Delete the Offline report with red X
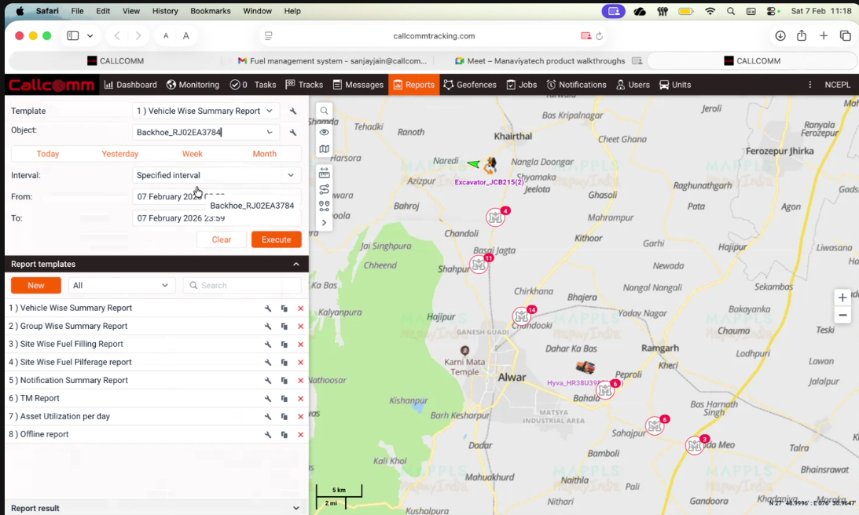Viewport: 859px width, 515px height. coord(299,434)
